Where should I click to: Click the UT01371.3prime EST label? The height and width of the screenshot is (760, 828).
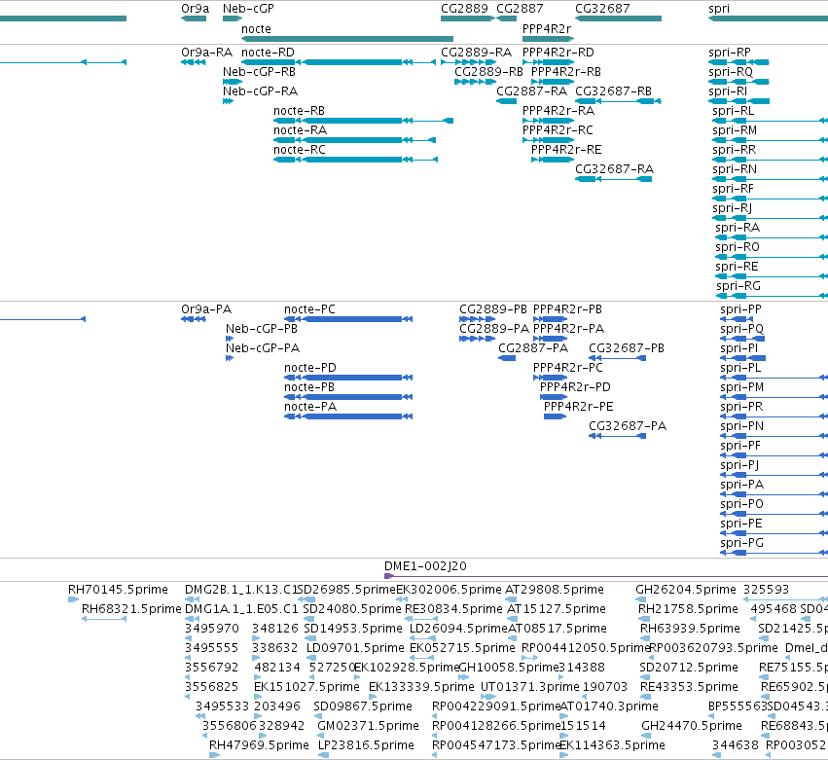529,687
